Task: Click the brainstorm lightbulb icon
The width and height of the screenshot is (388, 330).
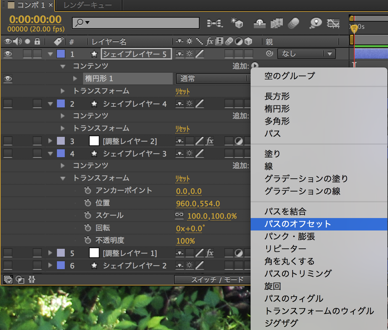Action: 316,23
